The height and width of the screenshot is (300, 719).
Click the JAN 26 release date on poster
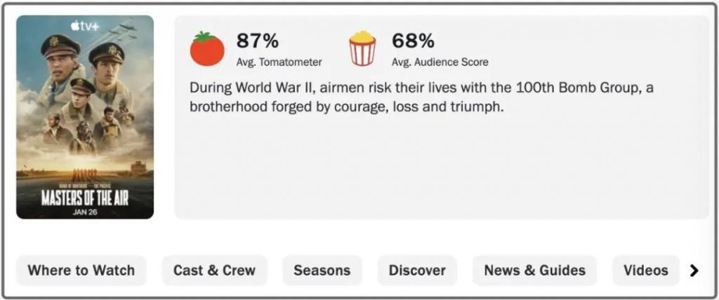(85, 212)
